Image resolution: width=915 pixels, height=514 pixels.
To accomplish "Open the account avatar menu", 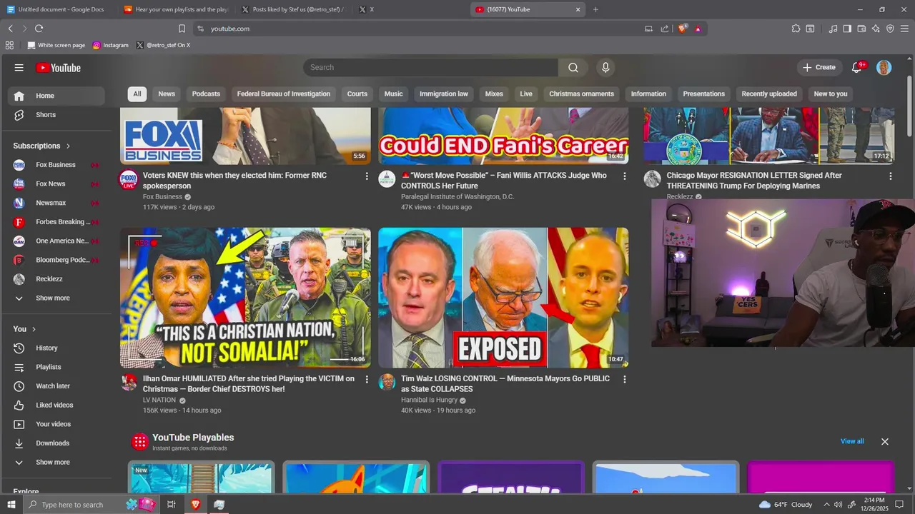I will pos(884,67).
